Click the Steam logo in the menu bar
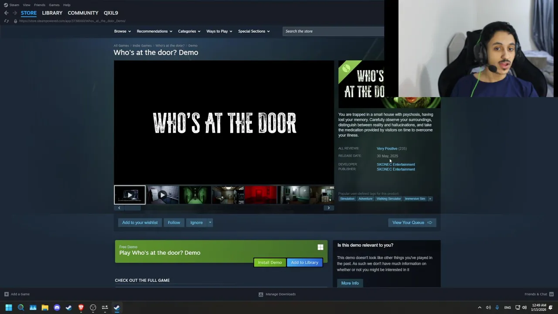 pos(6,5)
